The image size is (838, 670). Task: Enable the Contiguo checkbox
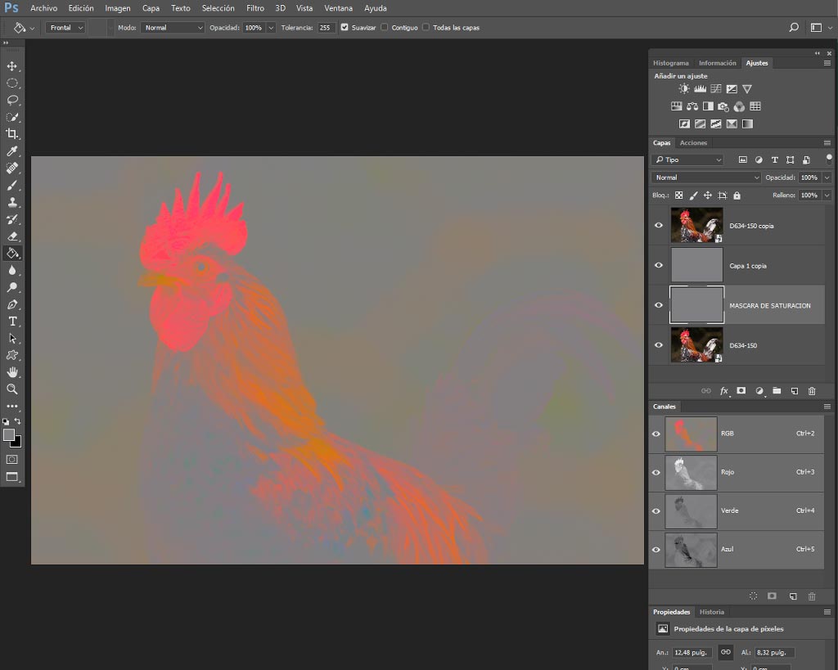point(385,27)
